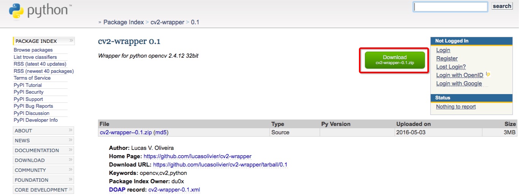519x195 pixels.
Task: Click the DOAP link
Action: point(116,190)
